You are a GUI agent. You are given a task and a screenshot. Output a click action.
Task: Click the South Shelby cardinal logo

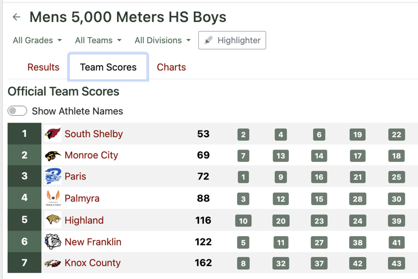pos(53,134)
